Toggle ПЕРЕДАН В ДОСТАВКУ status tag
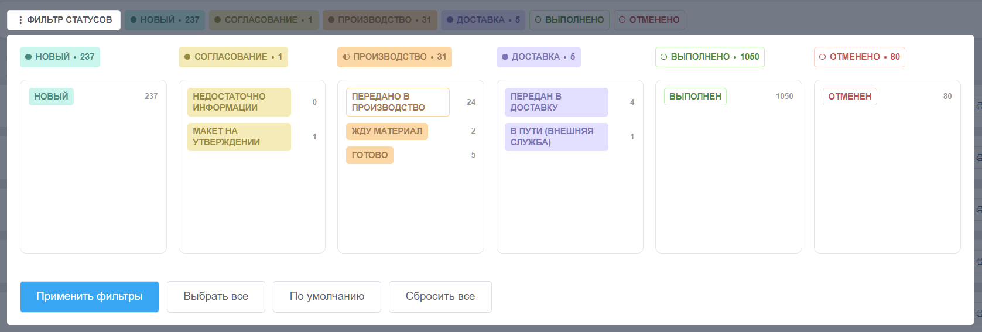 556,102
